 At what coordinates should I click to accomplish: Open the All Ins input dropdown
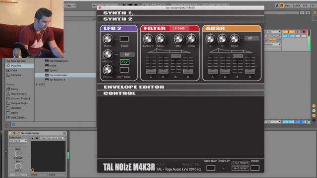(x=272, y=32)
